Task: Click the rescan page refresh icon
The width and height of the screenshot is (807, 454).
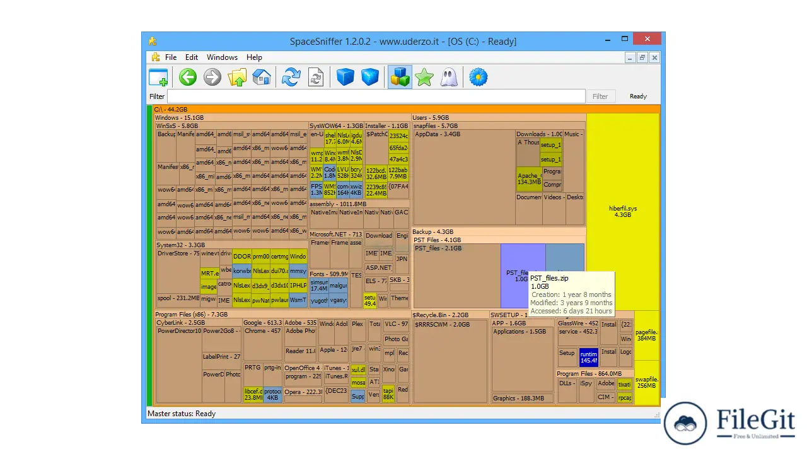Action: point(316,78)
